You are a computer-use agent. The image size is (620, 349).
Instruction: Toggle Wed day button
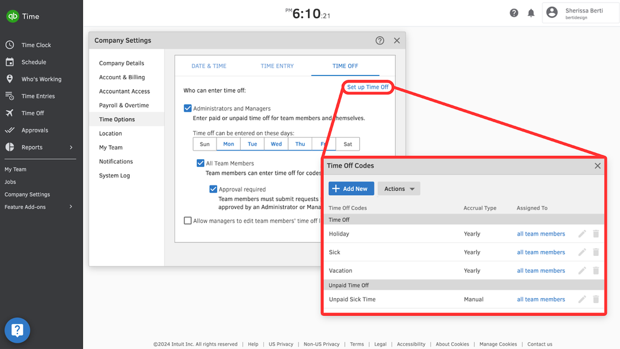tap(276, 144)
